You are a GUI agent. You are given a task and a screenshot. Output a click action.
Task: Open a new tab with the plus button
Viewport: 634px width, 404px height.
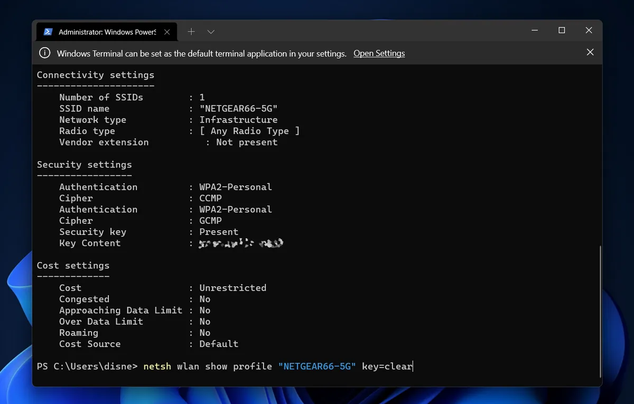(x=191, y=32)
